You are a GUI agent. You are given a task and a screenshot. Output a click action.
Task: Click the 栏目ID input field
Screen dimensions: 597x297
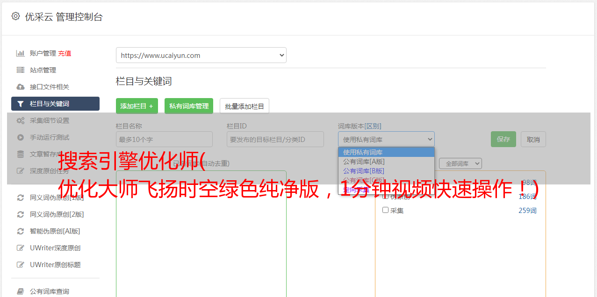[x=275, y=139]
